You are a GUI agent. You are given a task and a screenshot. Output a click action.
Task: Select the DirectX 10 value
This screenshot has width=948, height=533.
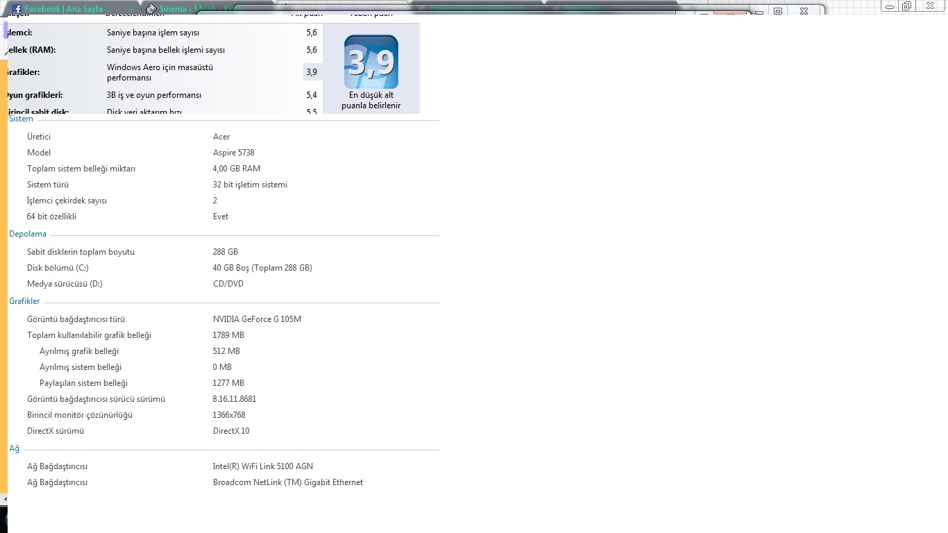(x=231, y=431)
